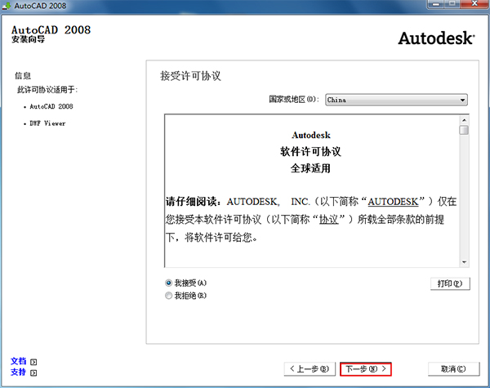This screenshot has height=388, width=490.
Task: Go back with the 上一步 button
Action: [310, 369]
